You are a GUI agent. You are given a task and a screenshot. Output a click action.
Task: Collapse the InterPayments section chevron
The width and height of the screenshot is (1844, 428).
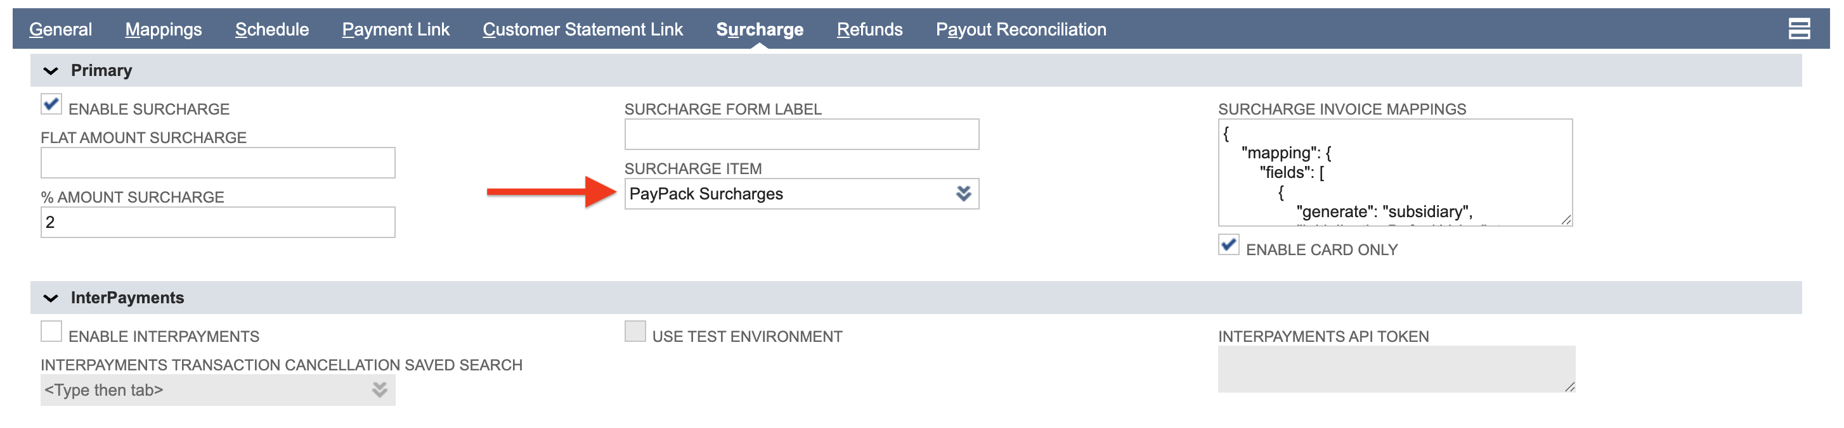point(51,298)
